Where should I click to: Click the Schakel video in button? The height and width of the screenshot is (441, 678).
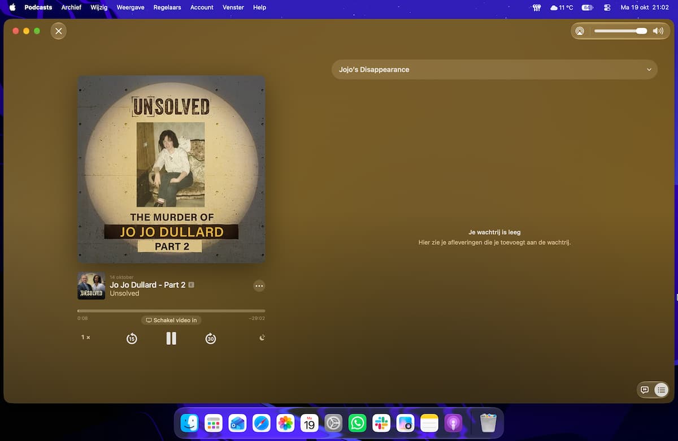tap(171, 320)
